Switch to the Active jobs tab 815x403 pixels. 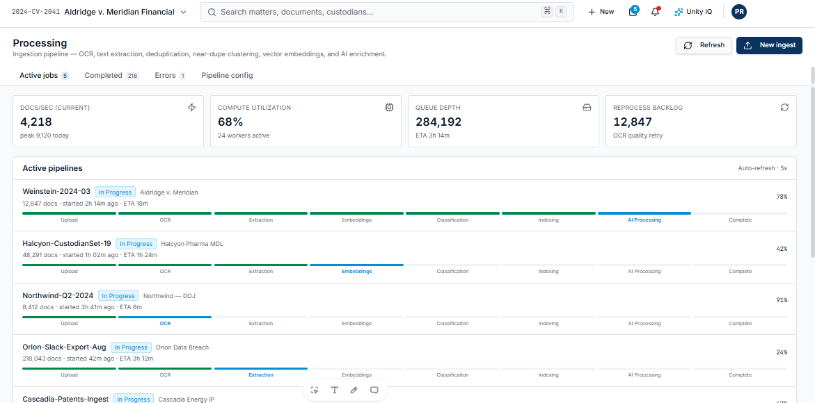[44, 75]
